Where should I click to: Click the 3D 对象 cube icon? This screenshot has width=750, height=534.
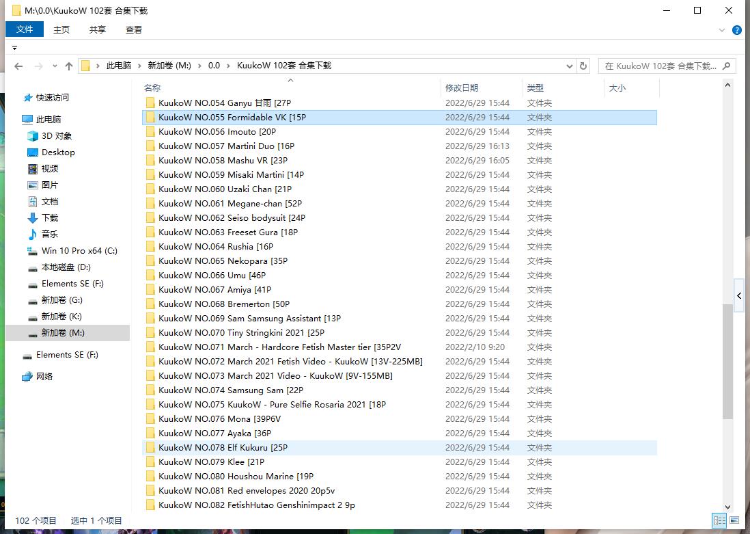tap(33, 136)
